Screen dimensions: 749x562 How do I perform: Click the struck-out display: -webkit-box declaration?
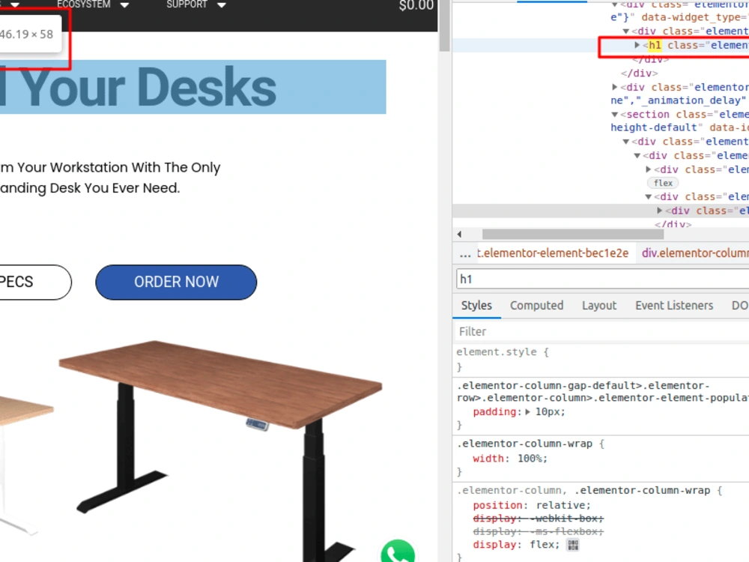[x=539, y=519]
